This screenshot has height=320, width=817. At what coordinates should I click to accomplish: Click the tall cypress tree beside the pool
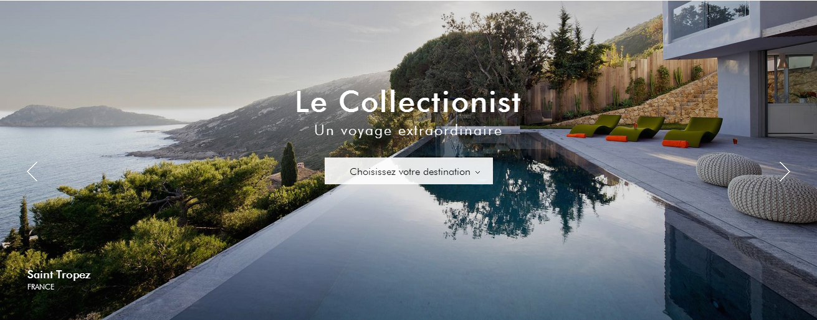point(289,164)
